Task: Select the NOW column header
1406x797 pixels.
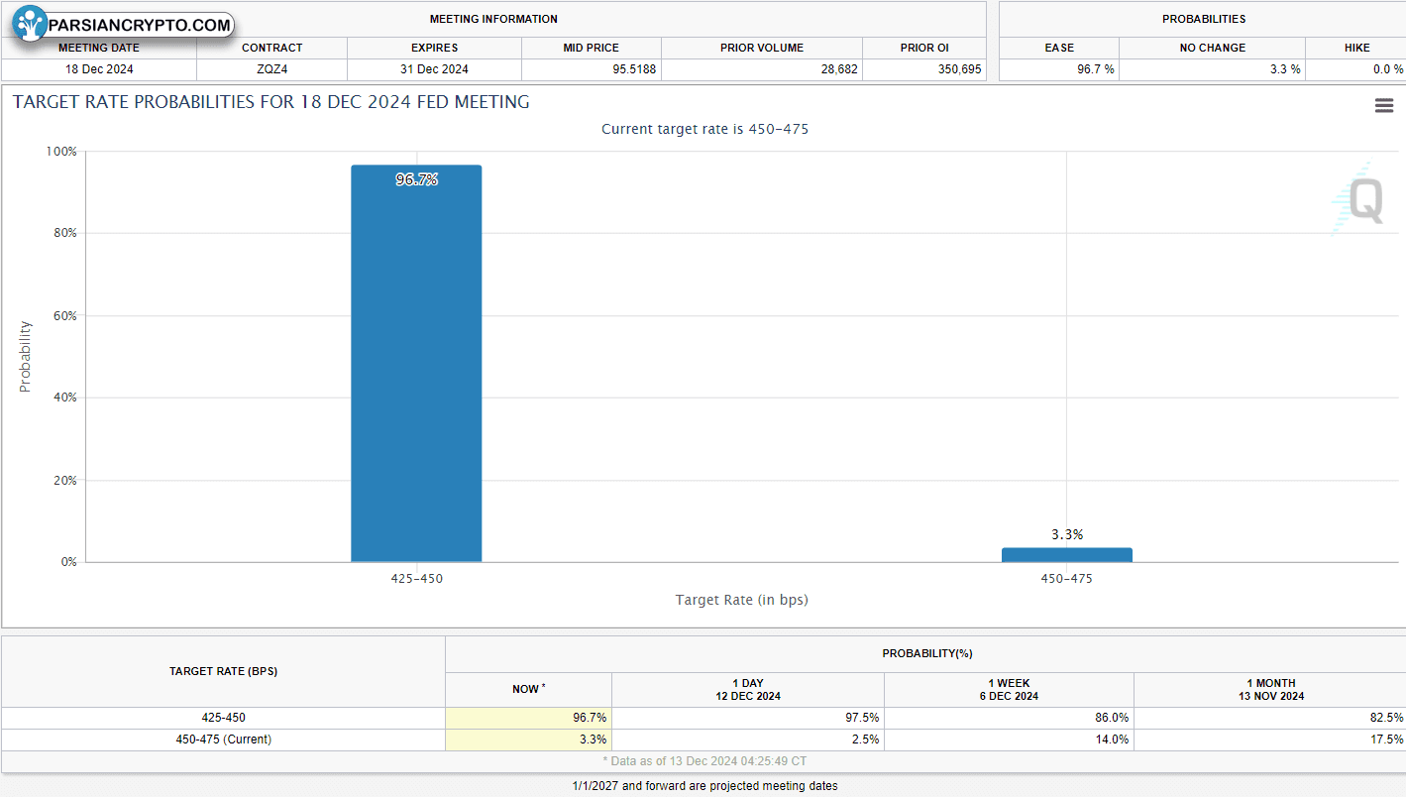Action: (529, 689)
